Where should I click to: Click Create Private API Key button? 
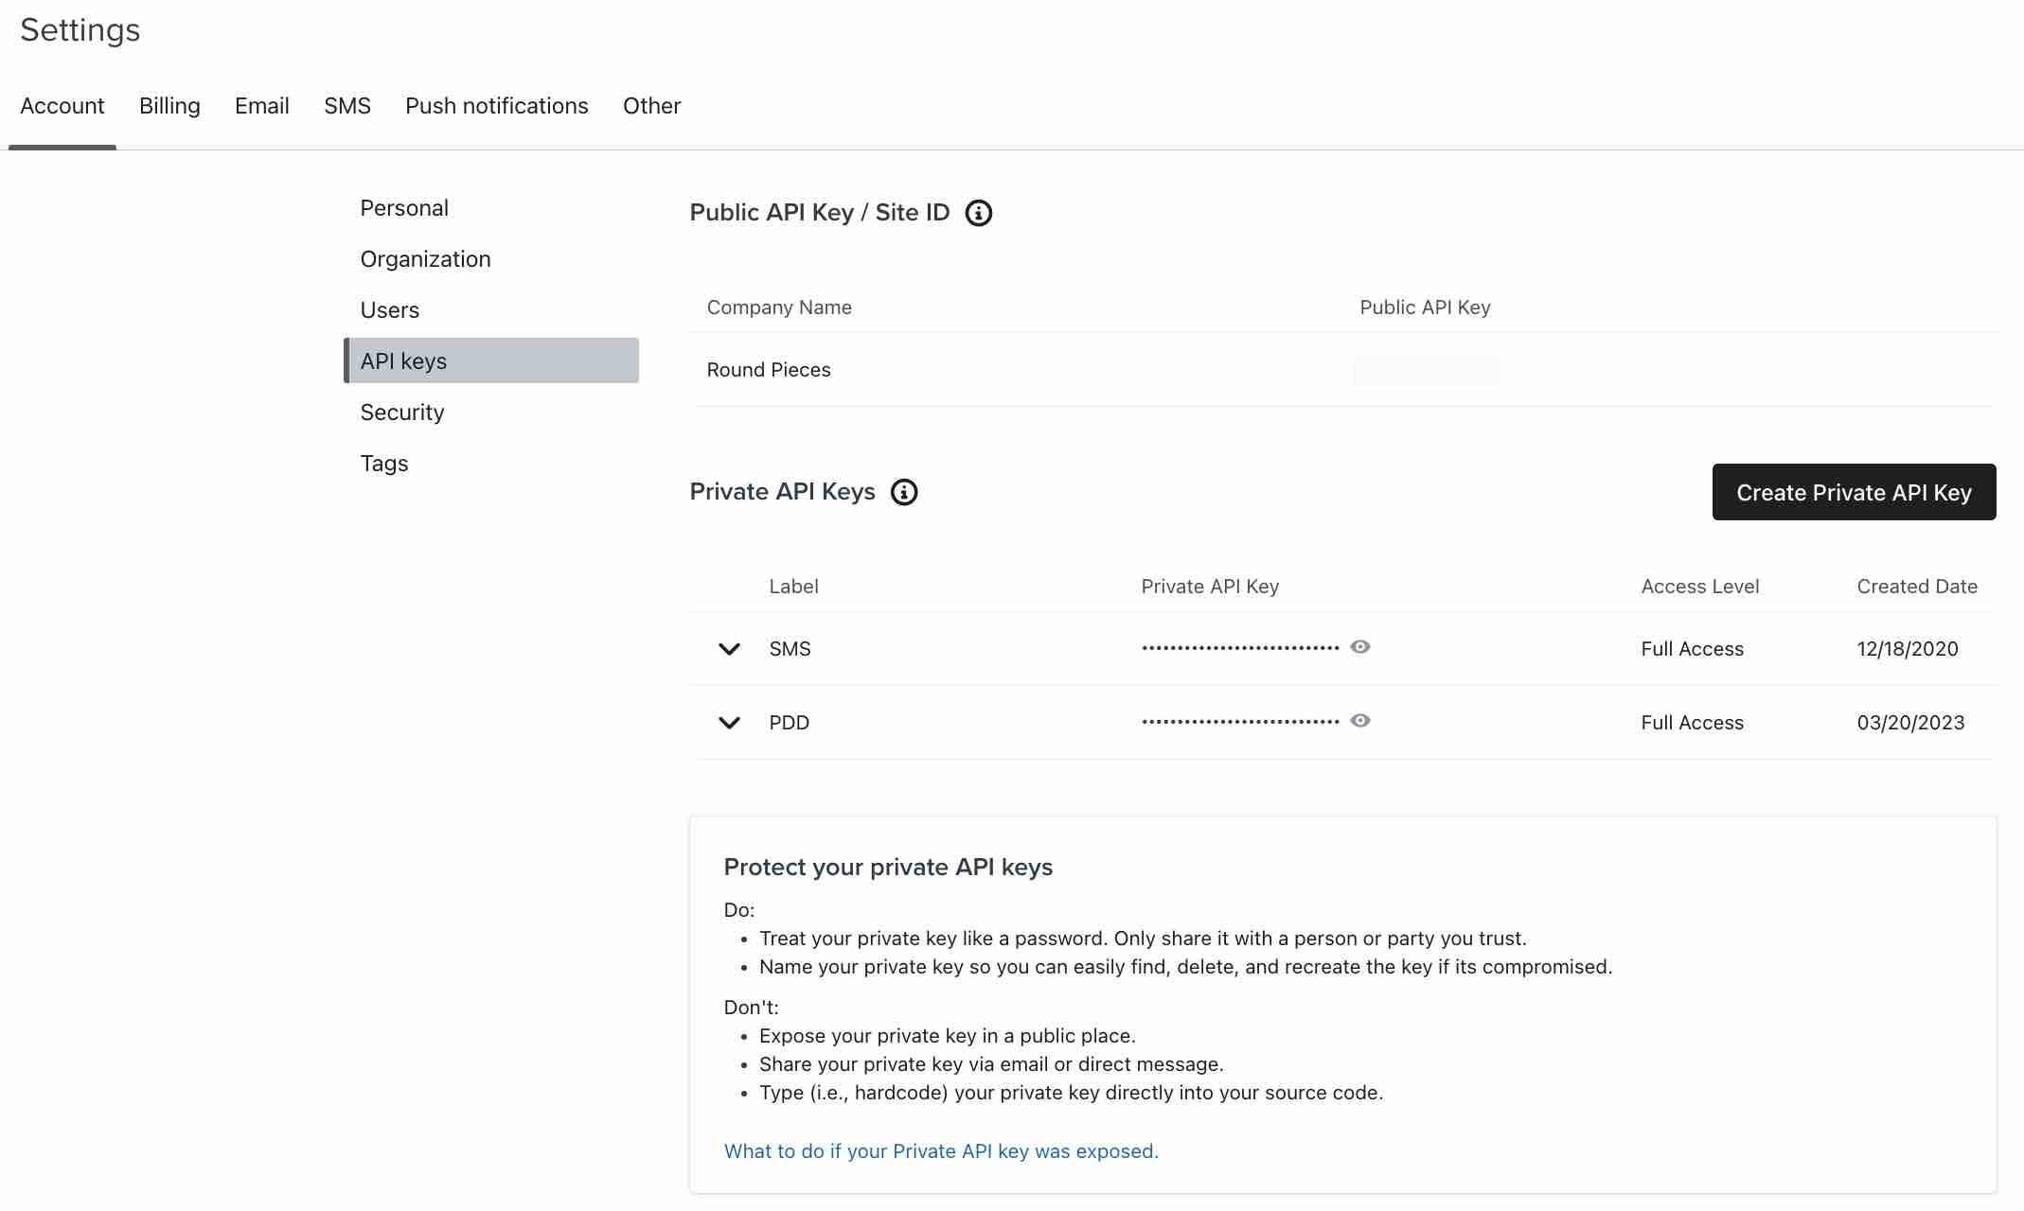point(1854,492)
